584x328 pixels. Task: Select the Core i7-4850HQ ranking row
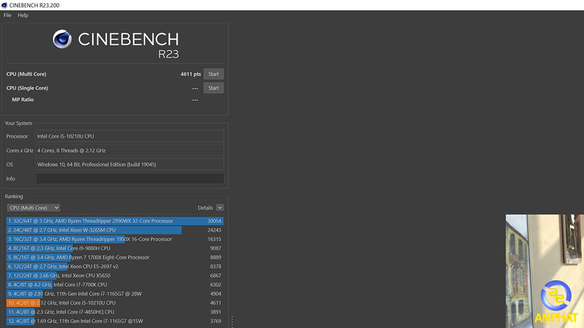pos(114,312)
